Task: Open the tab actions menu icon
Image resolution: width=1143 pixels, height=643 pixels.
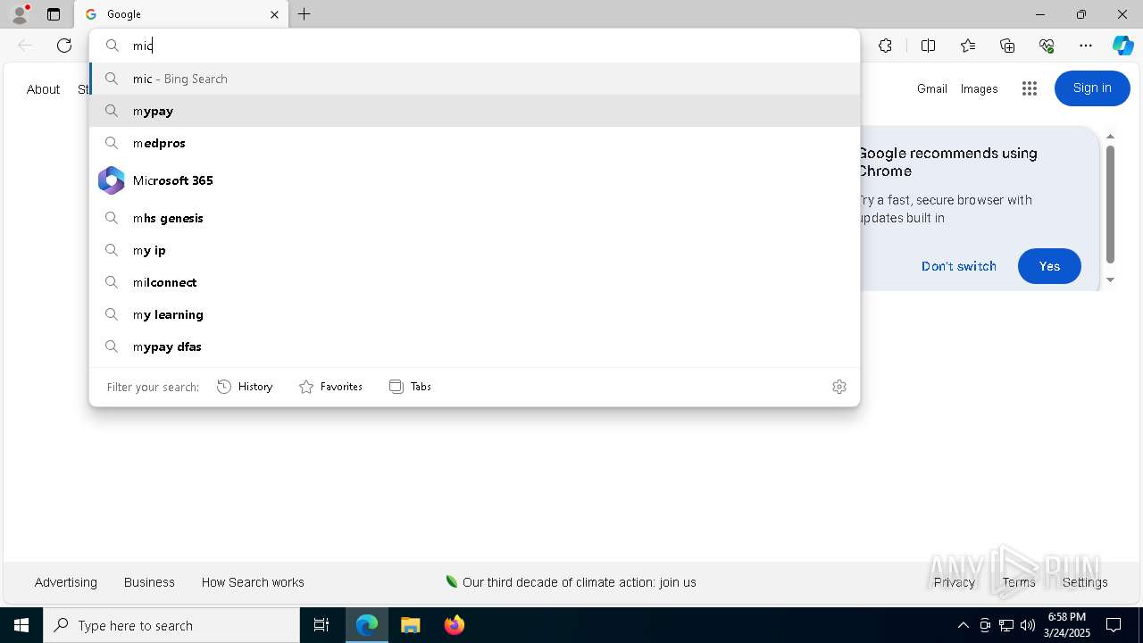Action: pyautogui.click(x=54, y=14)
